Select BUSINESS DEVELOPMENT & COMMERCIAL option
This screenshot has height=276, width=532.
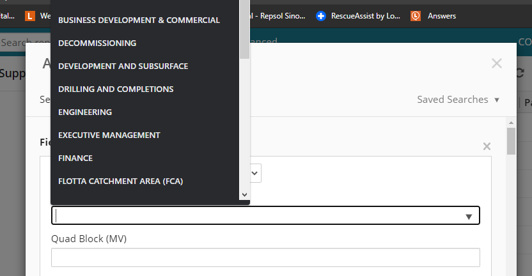pyautogui.click(x=139, y=20)
